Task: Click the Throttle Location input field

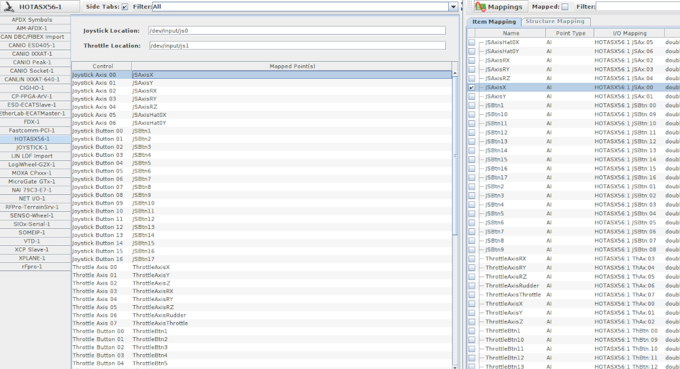Action: [297, 46]
